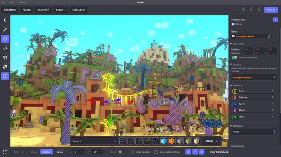Click the Speed attribute icon
The height and width of the screenshot is (157, 281).
tap(235, 104)
